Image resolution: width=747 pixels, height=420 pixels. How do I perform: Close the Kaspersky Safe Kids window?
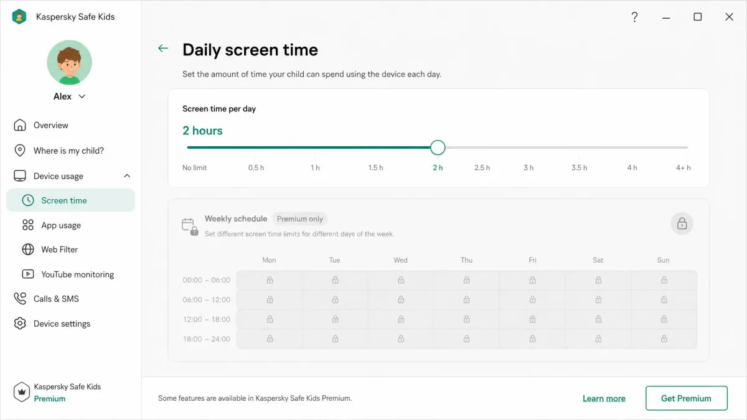coord(730,17)
